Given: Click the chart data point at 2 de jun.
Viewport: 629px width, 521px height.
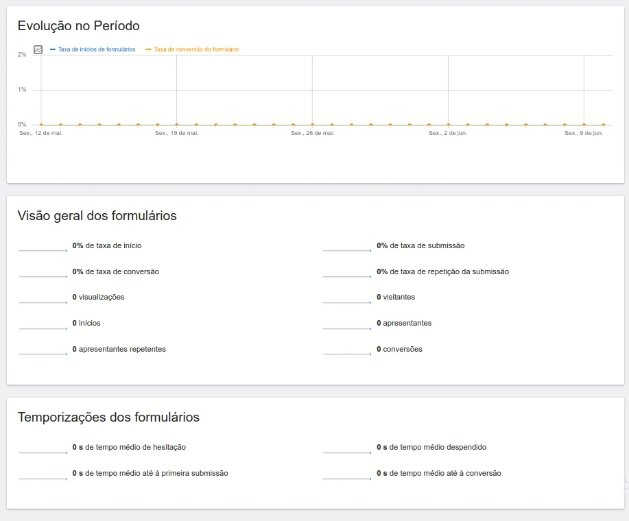Looking at the screenshot, I should (x=448, y=125).
